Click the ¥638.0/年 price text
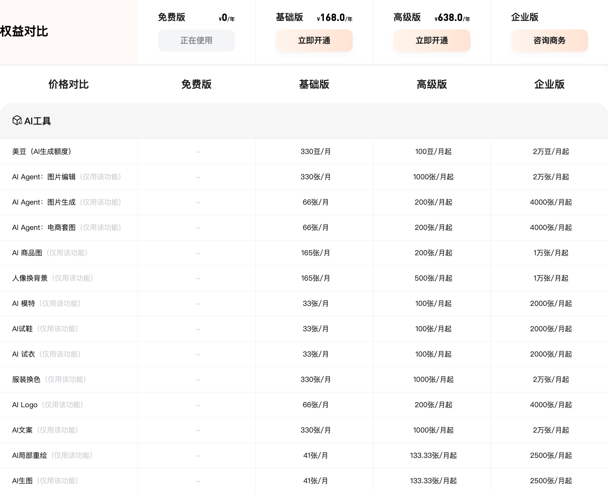Viewport: 608px width, 493px height. point(452,18)
